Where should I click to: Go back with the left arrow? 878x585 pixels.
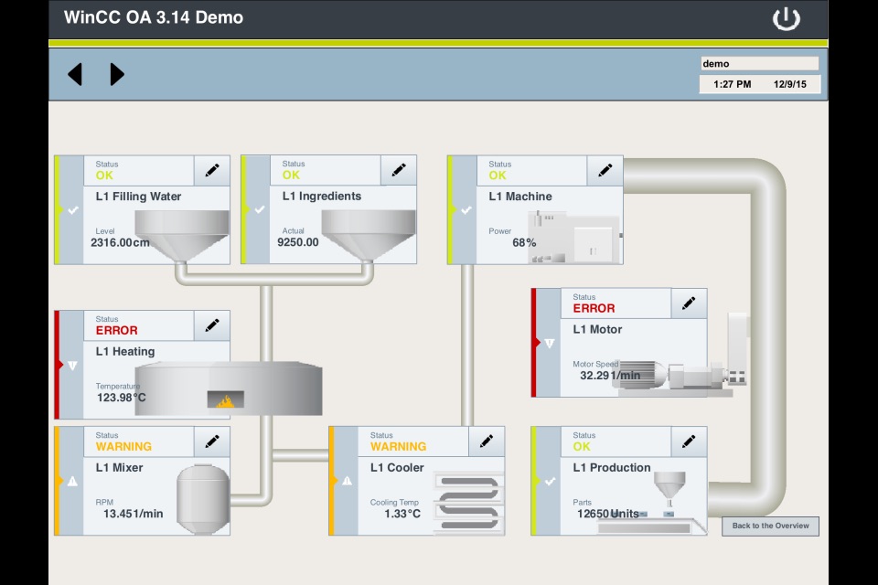75,74
